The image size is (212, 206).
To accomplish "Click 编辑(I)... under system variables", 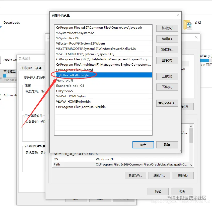I will (159, 176).
